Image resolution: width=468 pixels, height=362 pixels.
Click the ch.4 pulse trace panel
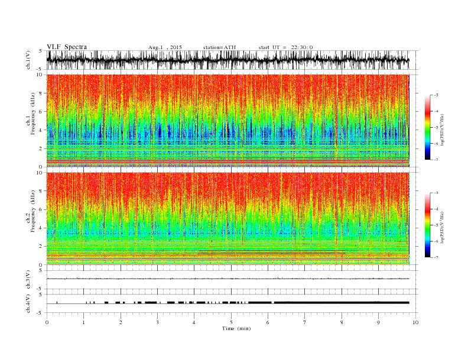232,303
